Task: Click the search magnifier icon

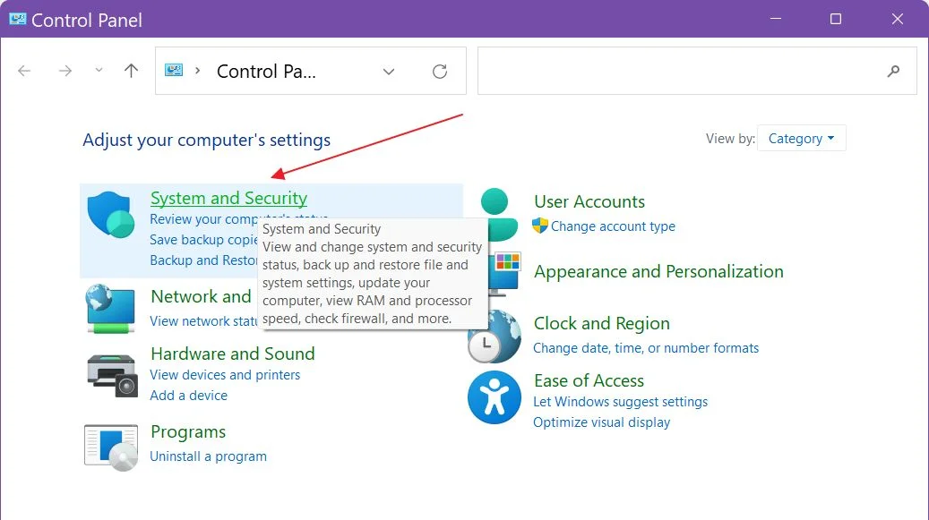Action: [893, 71]
